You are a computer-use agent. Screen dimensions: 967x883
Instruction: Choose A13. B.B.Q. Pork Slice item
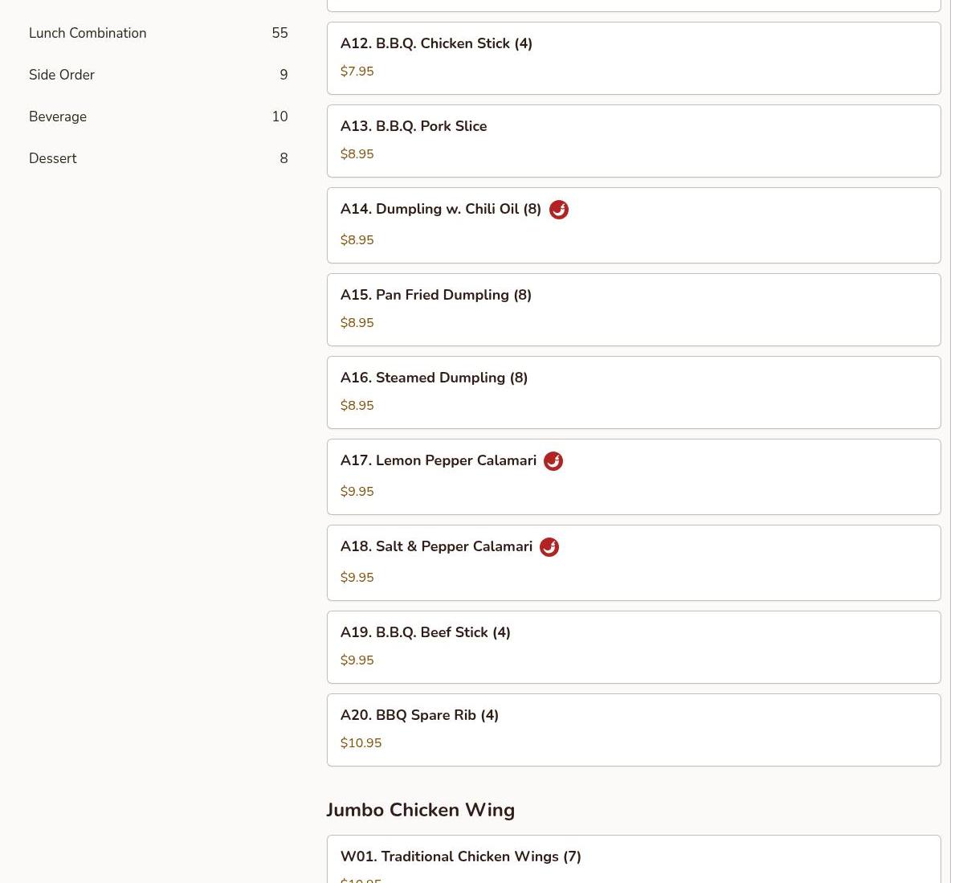click(x=634, y=141)
